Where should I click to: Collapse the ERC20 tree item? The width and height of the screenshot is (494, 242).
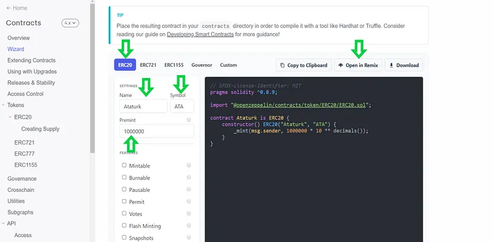pyautogui.click(x=10, y=117)
